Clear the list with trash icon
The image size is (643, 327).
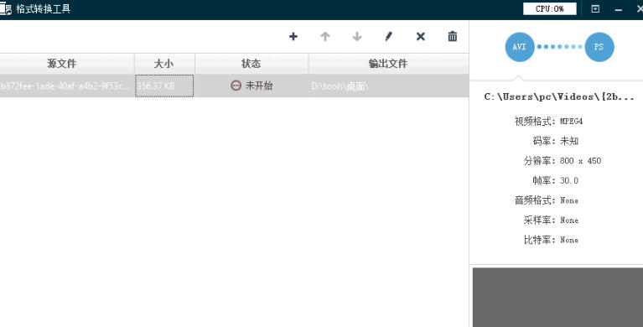tap(453, 36)
